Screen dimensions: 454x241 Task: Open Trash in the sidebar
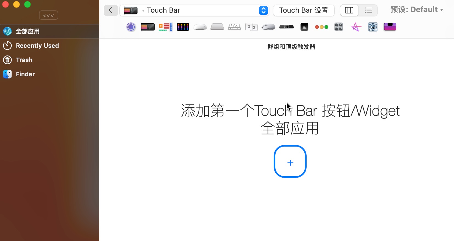(x=50, y=60)
